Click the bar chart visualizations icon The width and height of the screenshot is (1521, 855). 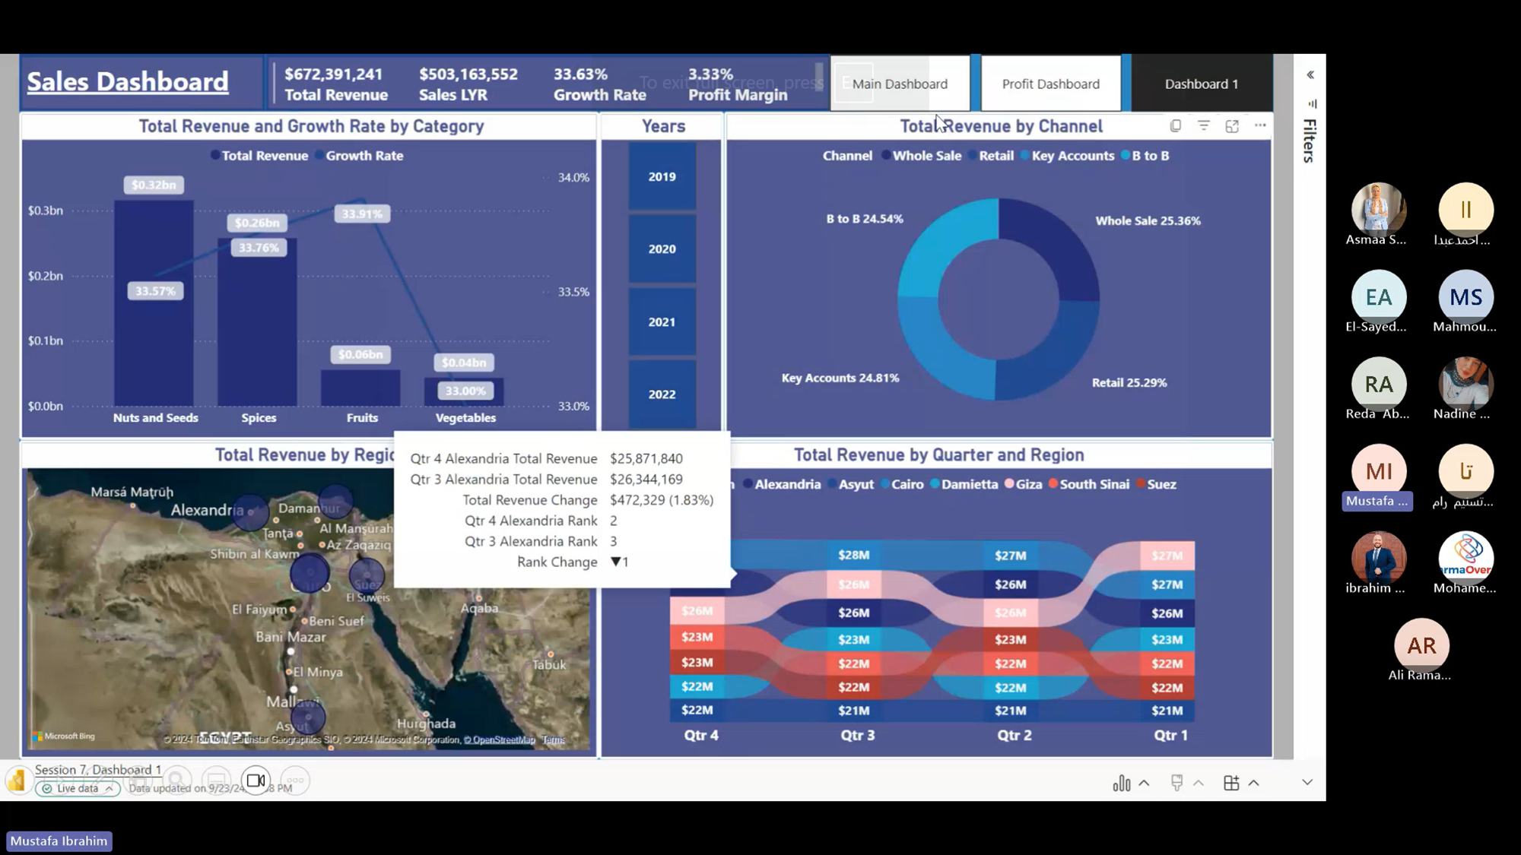tap(1122, 783)
